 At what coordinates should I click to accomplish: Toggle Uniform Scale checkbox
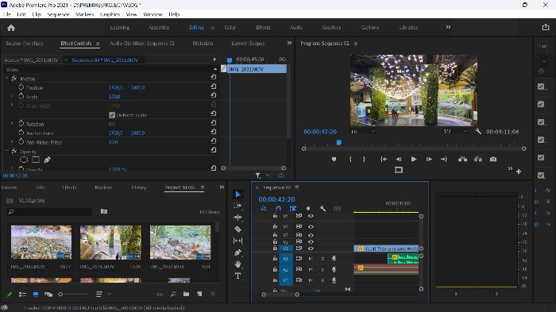[x=112, y=115]
